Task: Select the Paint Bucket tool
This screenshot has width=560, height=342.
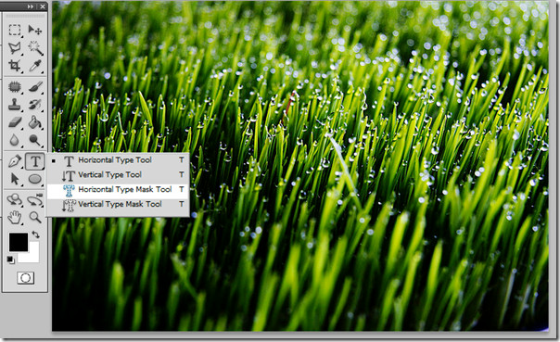Action: (x=35, y=122)
